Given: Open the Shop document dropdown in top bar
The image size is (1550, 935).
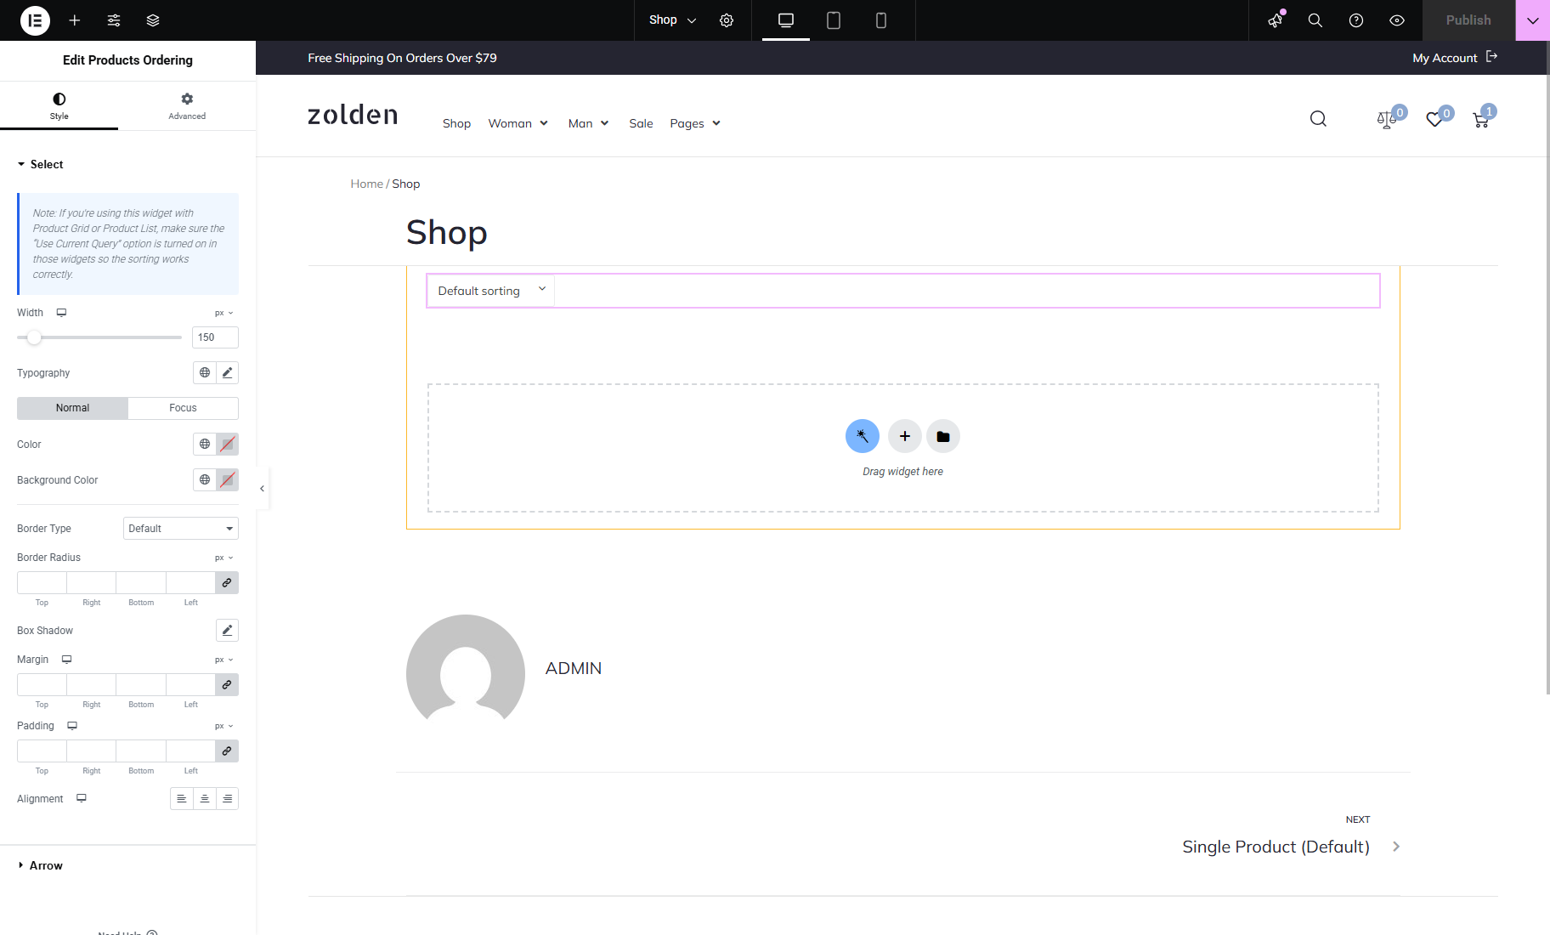Looking at the screenshot, I should click(672, 20).
